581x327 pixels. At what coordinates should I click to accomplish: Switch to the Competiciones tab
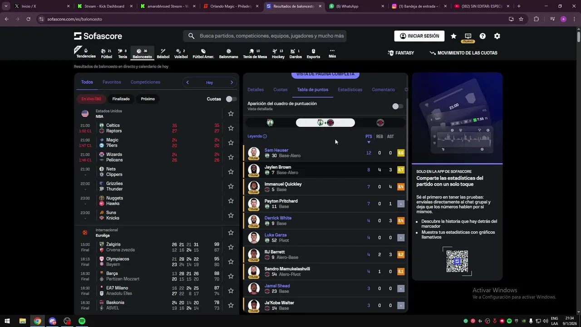pos(145,82)
